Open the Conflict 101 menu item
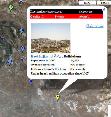The image size is (111, 117). [x=38, y=16]
